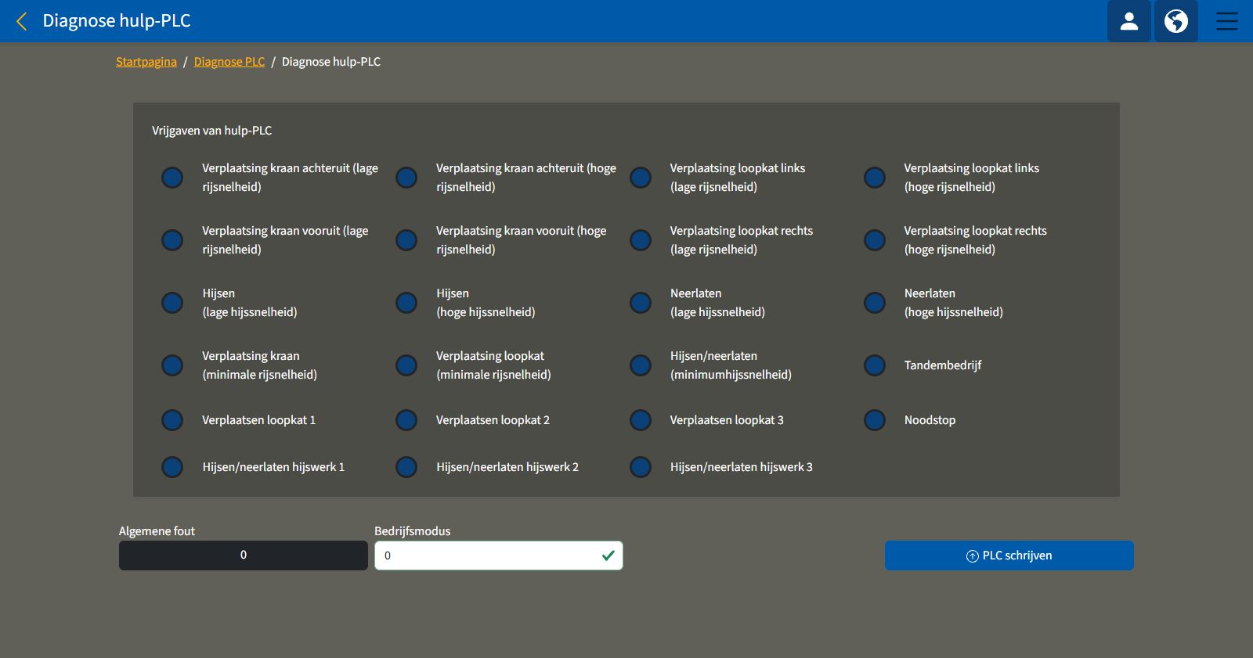This screenshot has height=658, width=1253.
Task: Click indicator for loopkat links hoge rijsnelheid
Action: [875, 178]
